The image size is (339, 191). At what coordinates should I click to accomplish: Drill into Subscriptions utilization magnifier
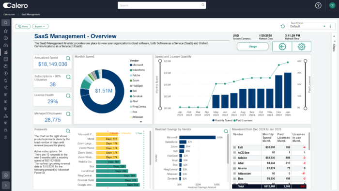[68, 77]
